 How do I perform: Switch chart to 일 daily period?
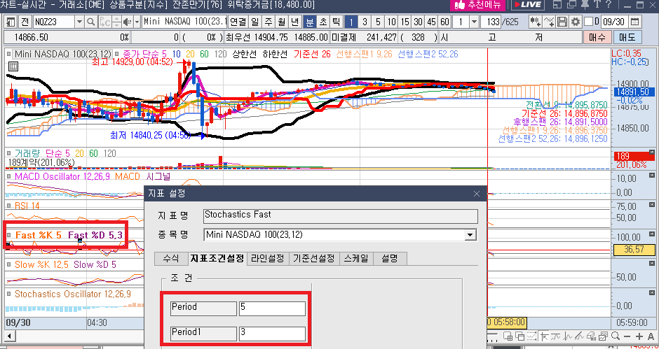(x=255, y=22)
